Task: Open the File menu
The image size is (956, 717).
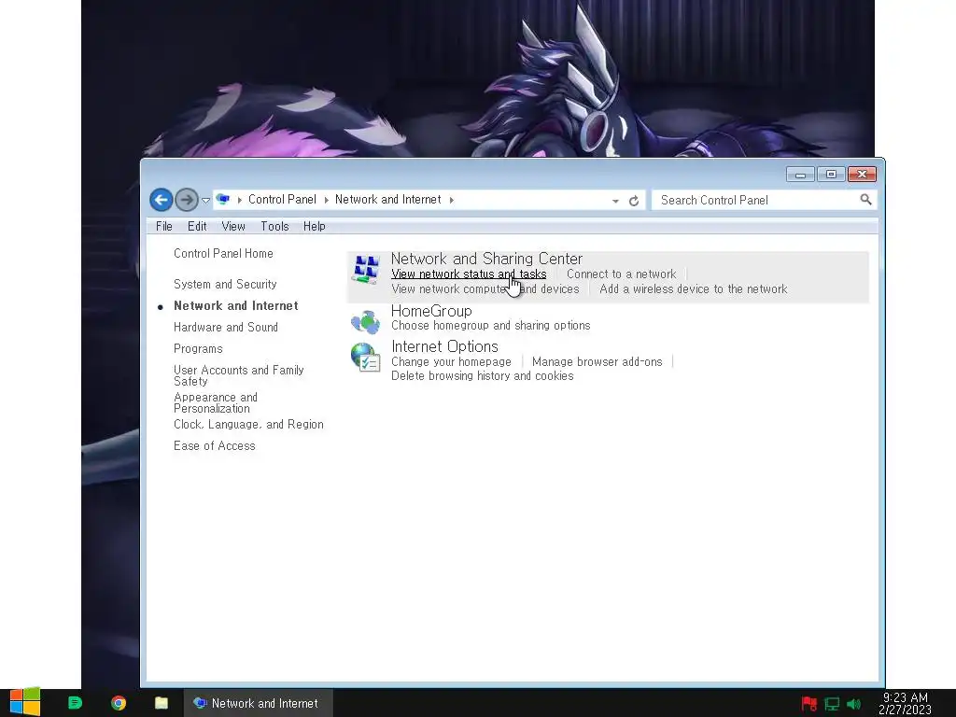Action: point(164,226)
